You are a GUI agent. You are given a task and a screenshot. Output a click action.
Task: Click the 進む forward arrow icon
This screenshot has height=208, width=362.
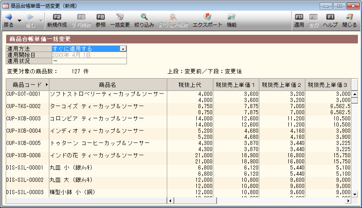click(30, 17)
